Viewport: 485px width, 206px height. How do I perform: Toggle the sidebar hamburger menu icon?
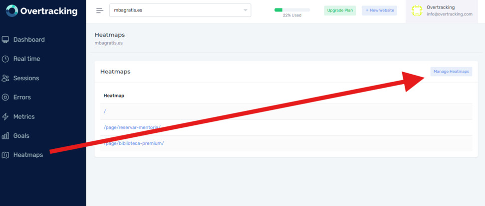tap(100, 10)
